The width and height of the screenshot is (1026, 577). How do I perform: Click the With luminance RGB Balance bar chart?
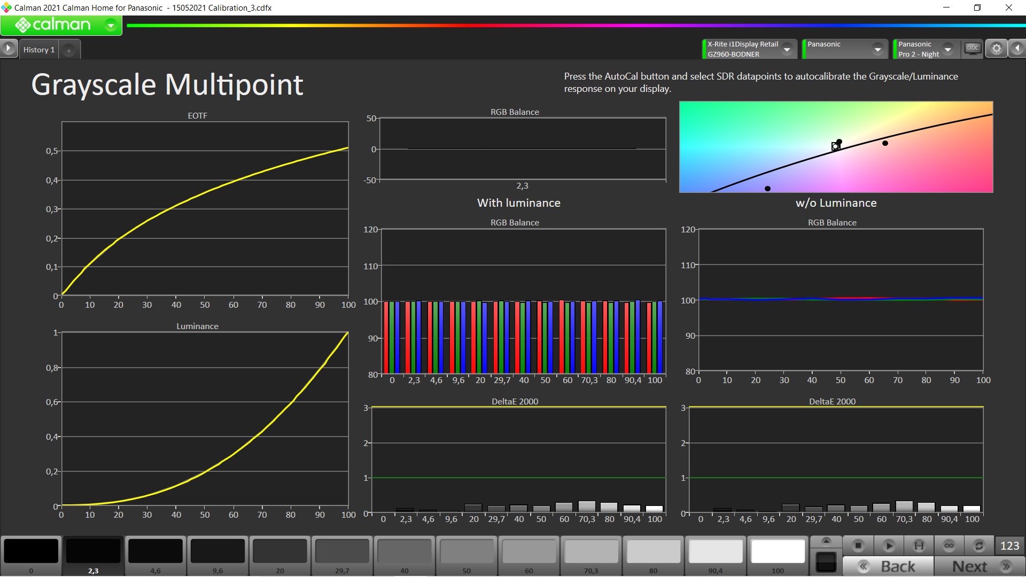(523, 301)
